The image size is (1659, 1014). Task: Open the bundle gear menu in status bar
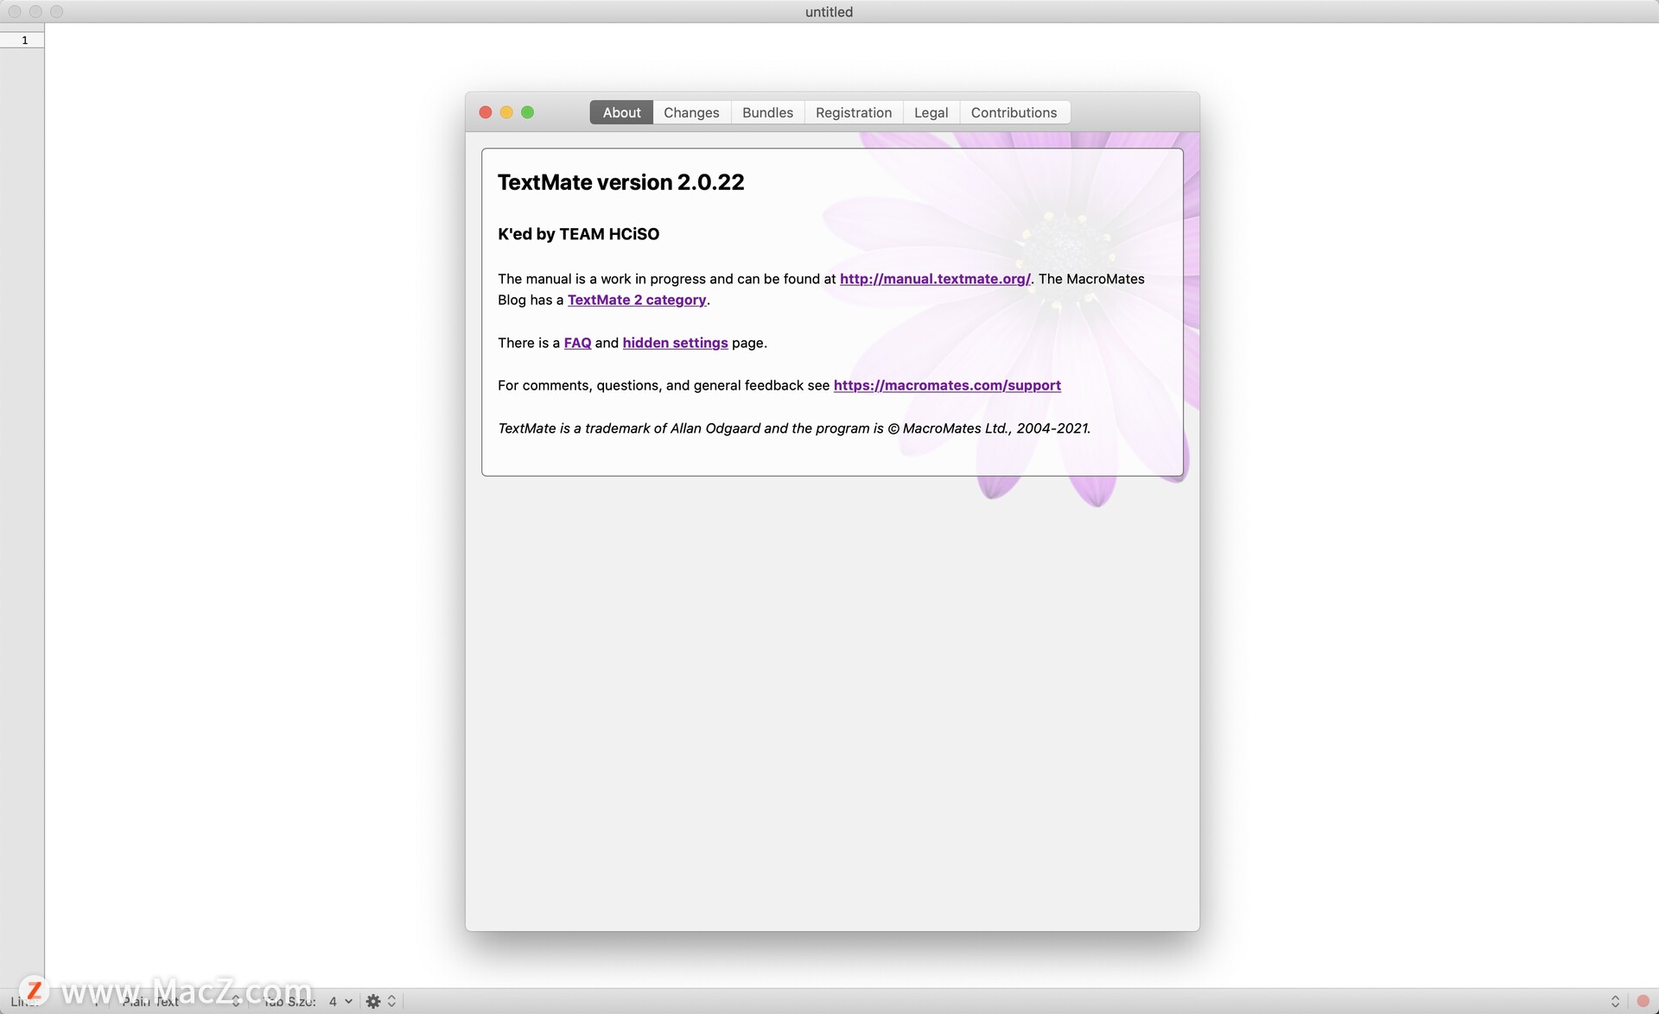pos(380,1001)
